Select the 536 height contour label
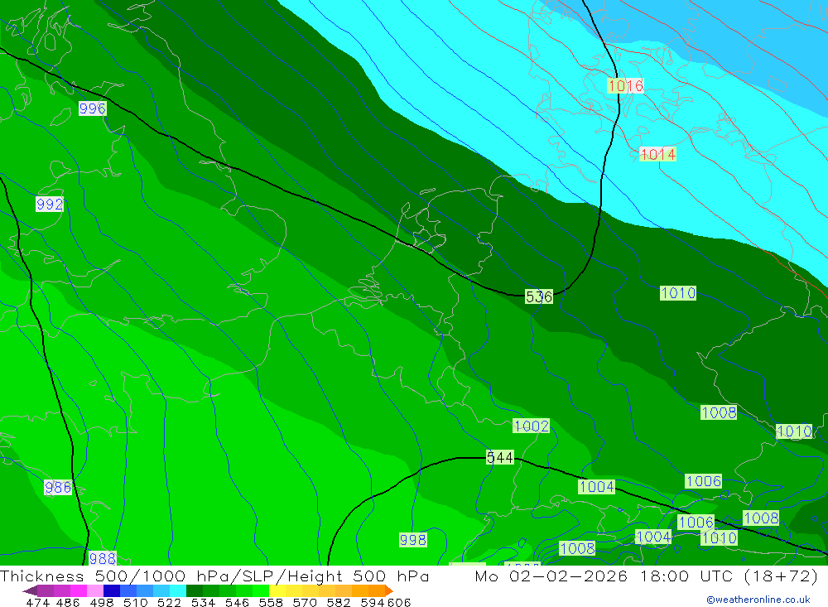 tap(539, 297)
